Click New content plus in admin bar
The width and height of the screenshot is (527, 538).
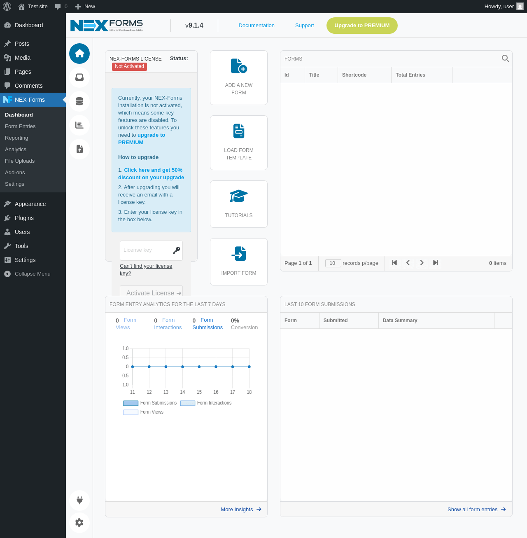[x=85, y=7]
